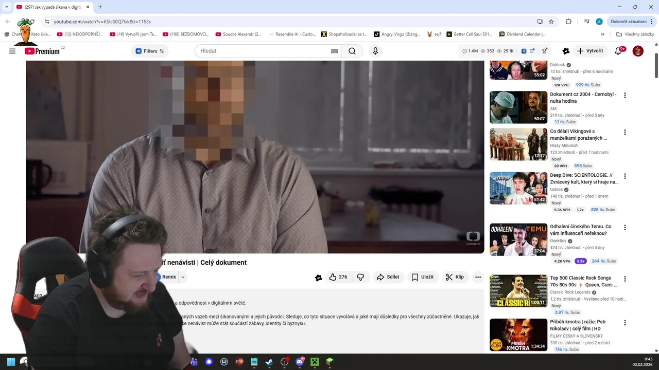Viewport: 659px width, 370px height.
Task: Open Discord from taskbar
Action: [x=300, y=362]
